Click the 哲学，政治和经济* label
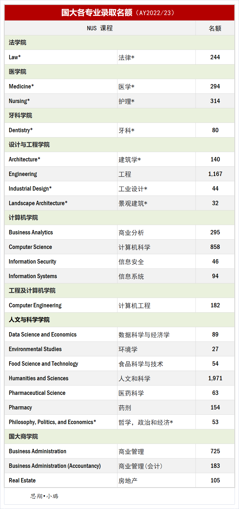Image resolution: width=239 pixels, height=509 pixels. pyautogui.click(x=146, y=422)
